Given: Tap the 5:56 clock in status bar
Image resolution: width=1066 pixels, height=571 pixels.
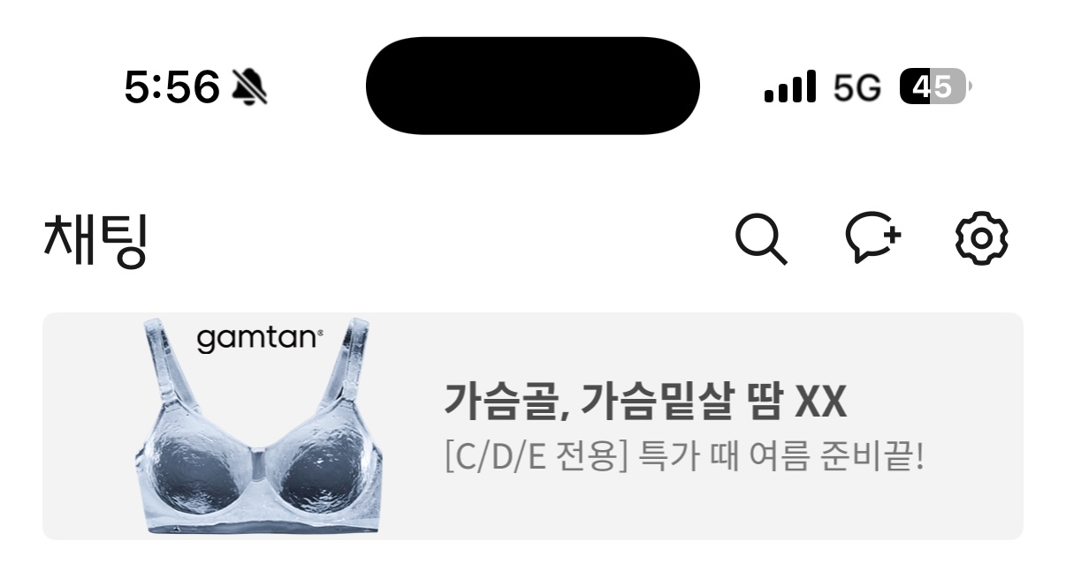Looking at the screenshot, I should click(x=171, y=87).
